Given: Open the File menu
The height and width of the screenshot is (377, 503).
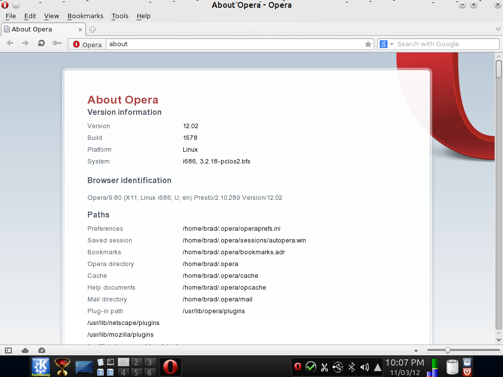Looking at the screenshot, I should (x=11, y=16).
